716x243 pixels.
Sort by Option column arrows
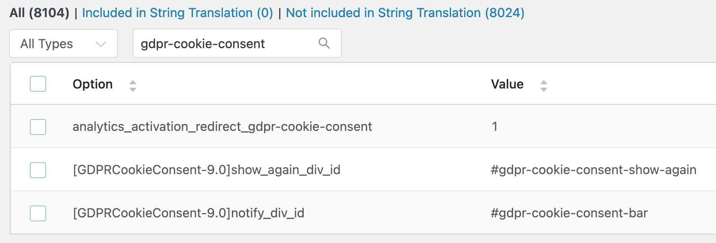(x=133, y=86)
